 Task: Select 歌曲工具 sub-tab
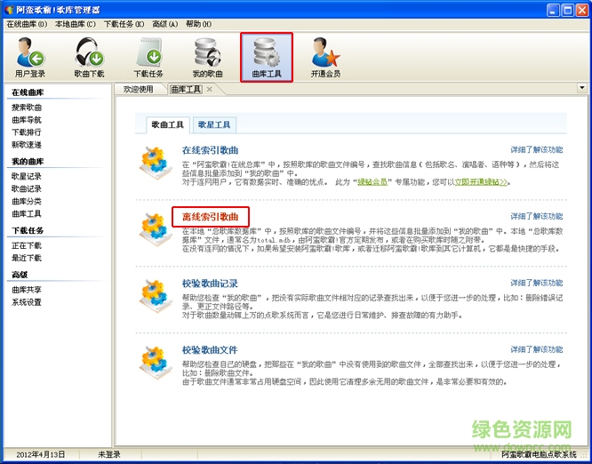point(168,125)
